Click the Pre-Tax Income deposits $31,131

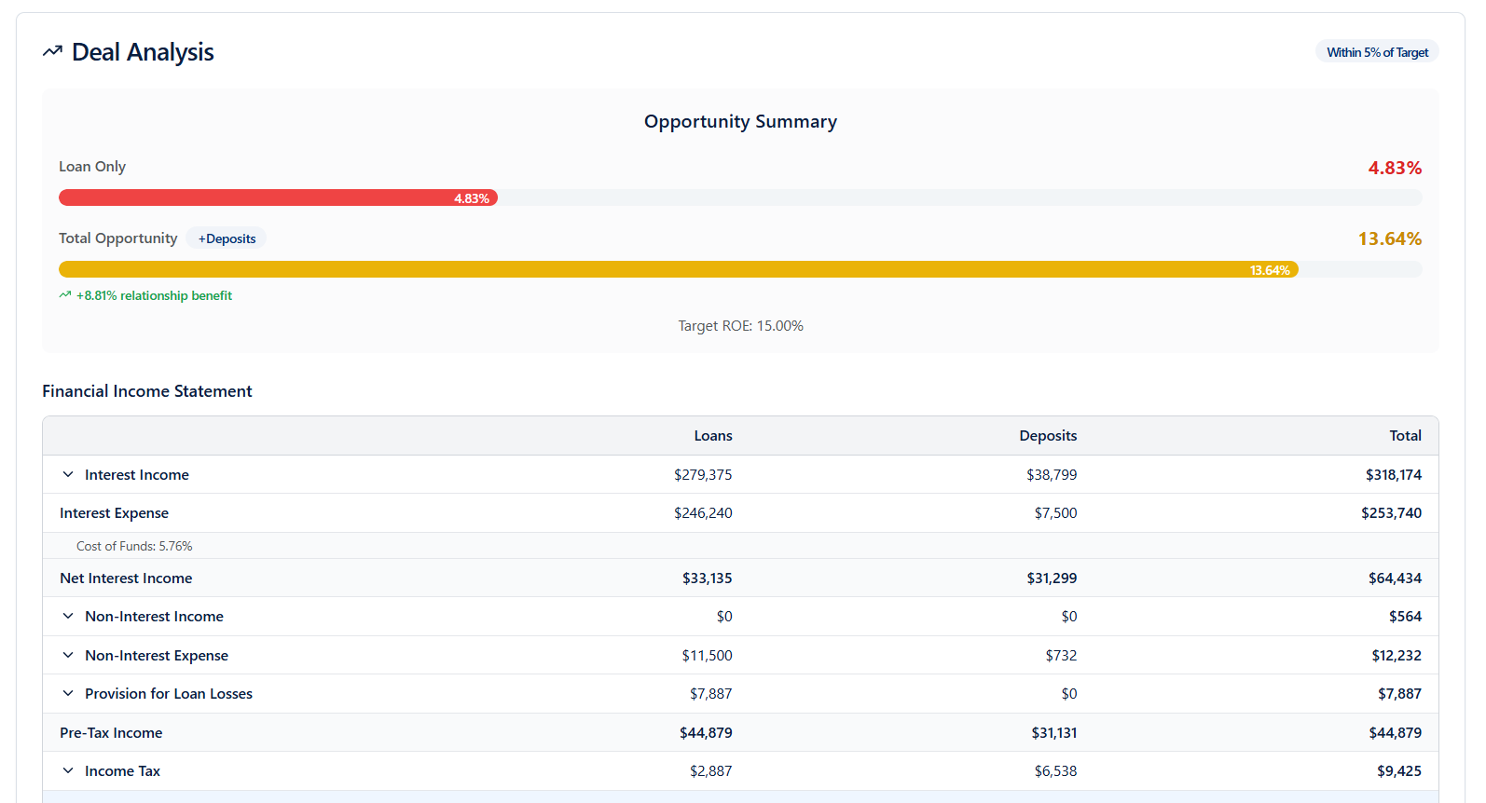(1053, 733)
